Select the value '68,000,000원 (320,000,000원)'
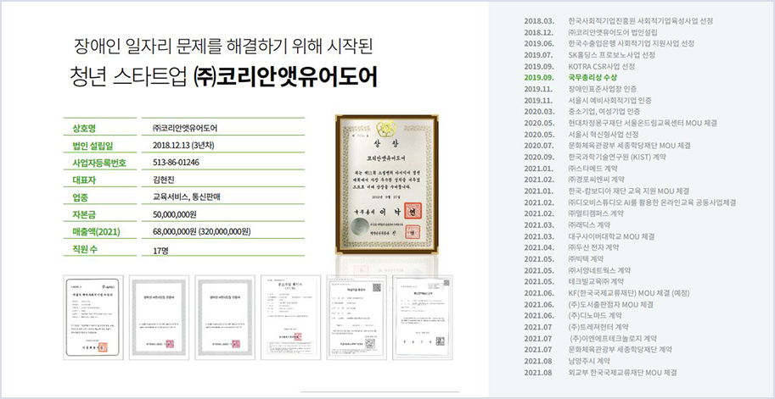Viewport: 775px width, 399px height. (202, 232)
